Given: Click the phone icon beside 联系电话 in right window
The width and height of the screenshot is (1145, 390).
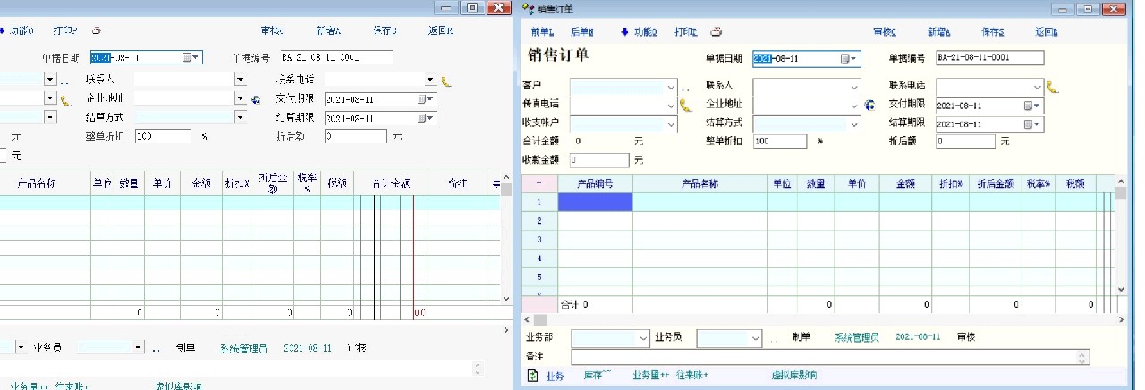Looking at the screenshot, I should click(x=1053, y=87).
